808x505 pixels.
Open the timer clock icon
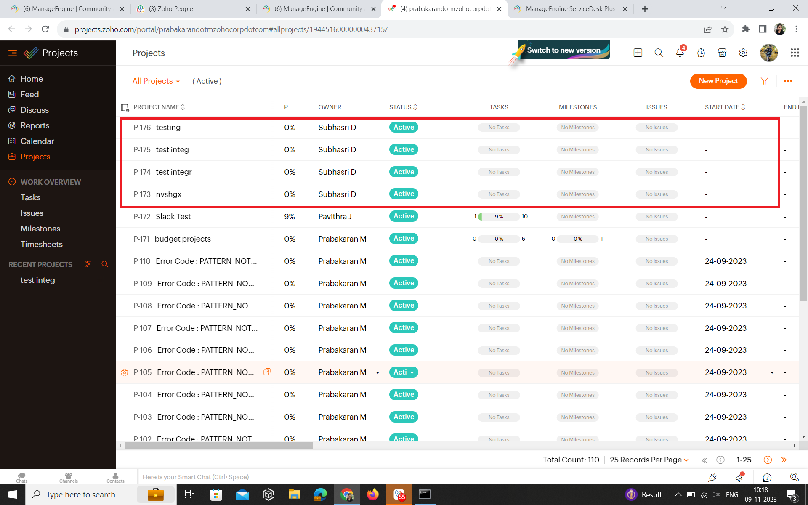click(701, 53)
